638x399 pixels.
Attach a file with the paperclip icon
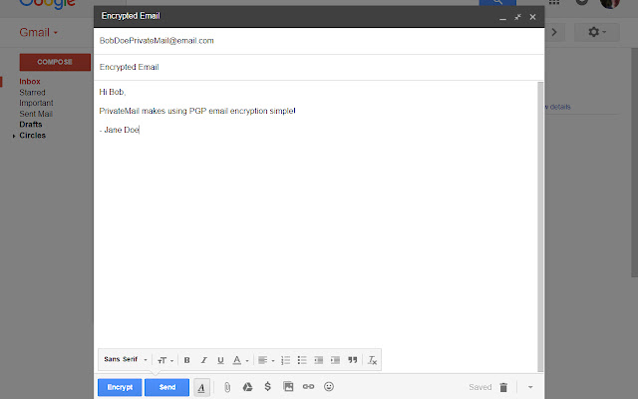click(227, 387)
